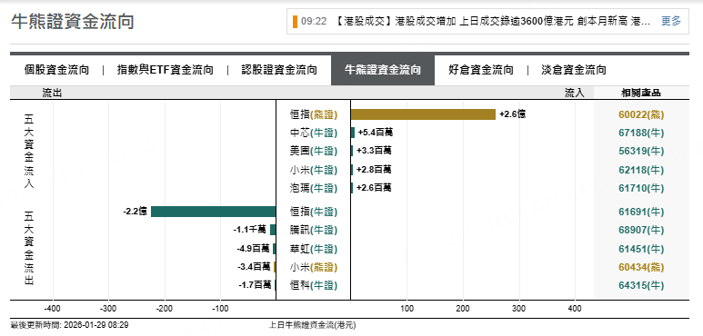Click the -3.4百萬 value label

255,267
